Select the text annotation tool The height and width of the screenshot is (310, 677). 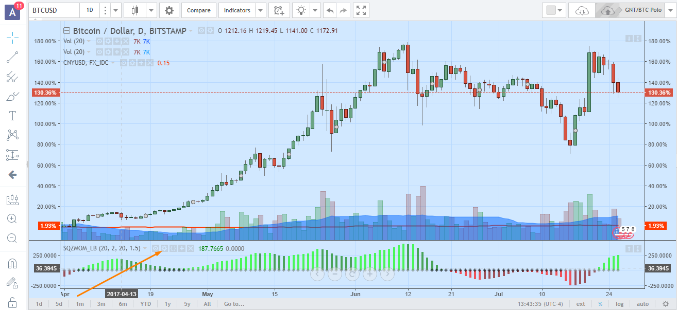pos(12,115)
